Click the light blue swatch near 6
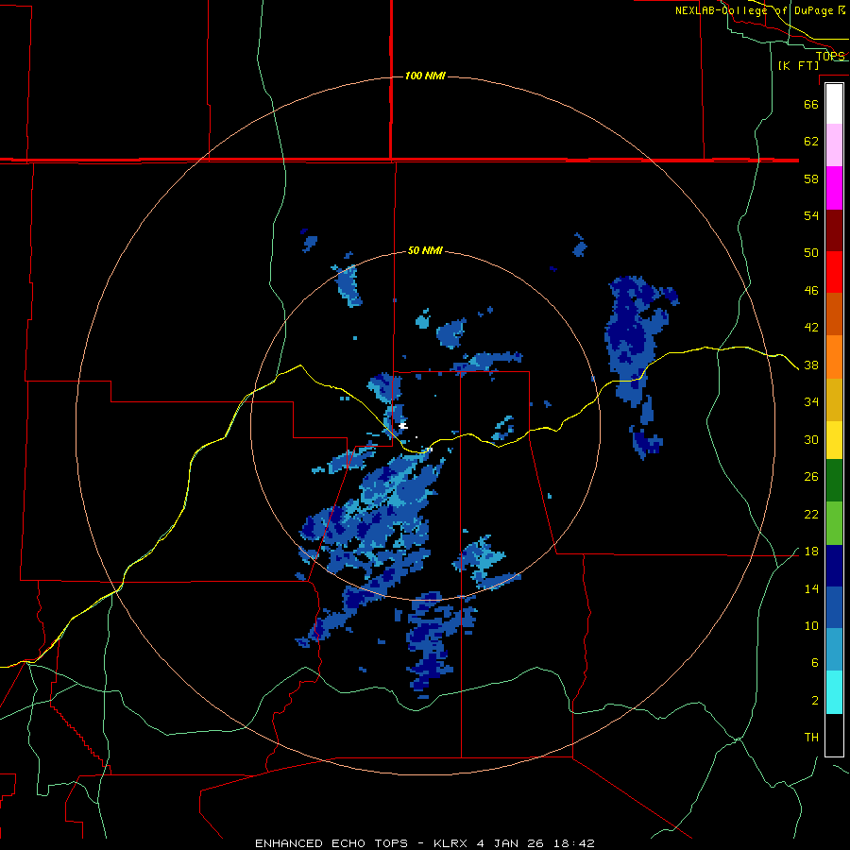850x850 pixels. (x=834, y=649)
